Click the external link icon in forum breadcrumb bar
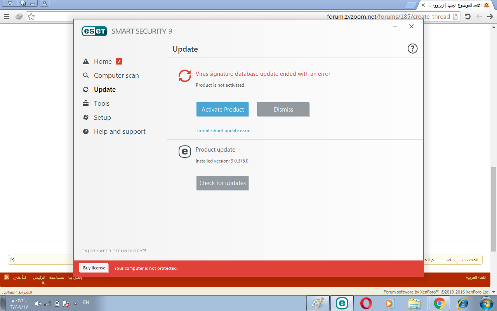The width and height of the screenshot is (497, 311). pos(12,260)
